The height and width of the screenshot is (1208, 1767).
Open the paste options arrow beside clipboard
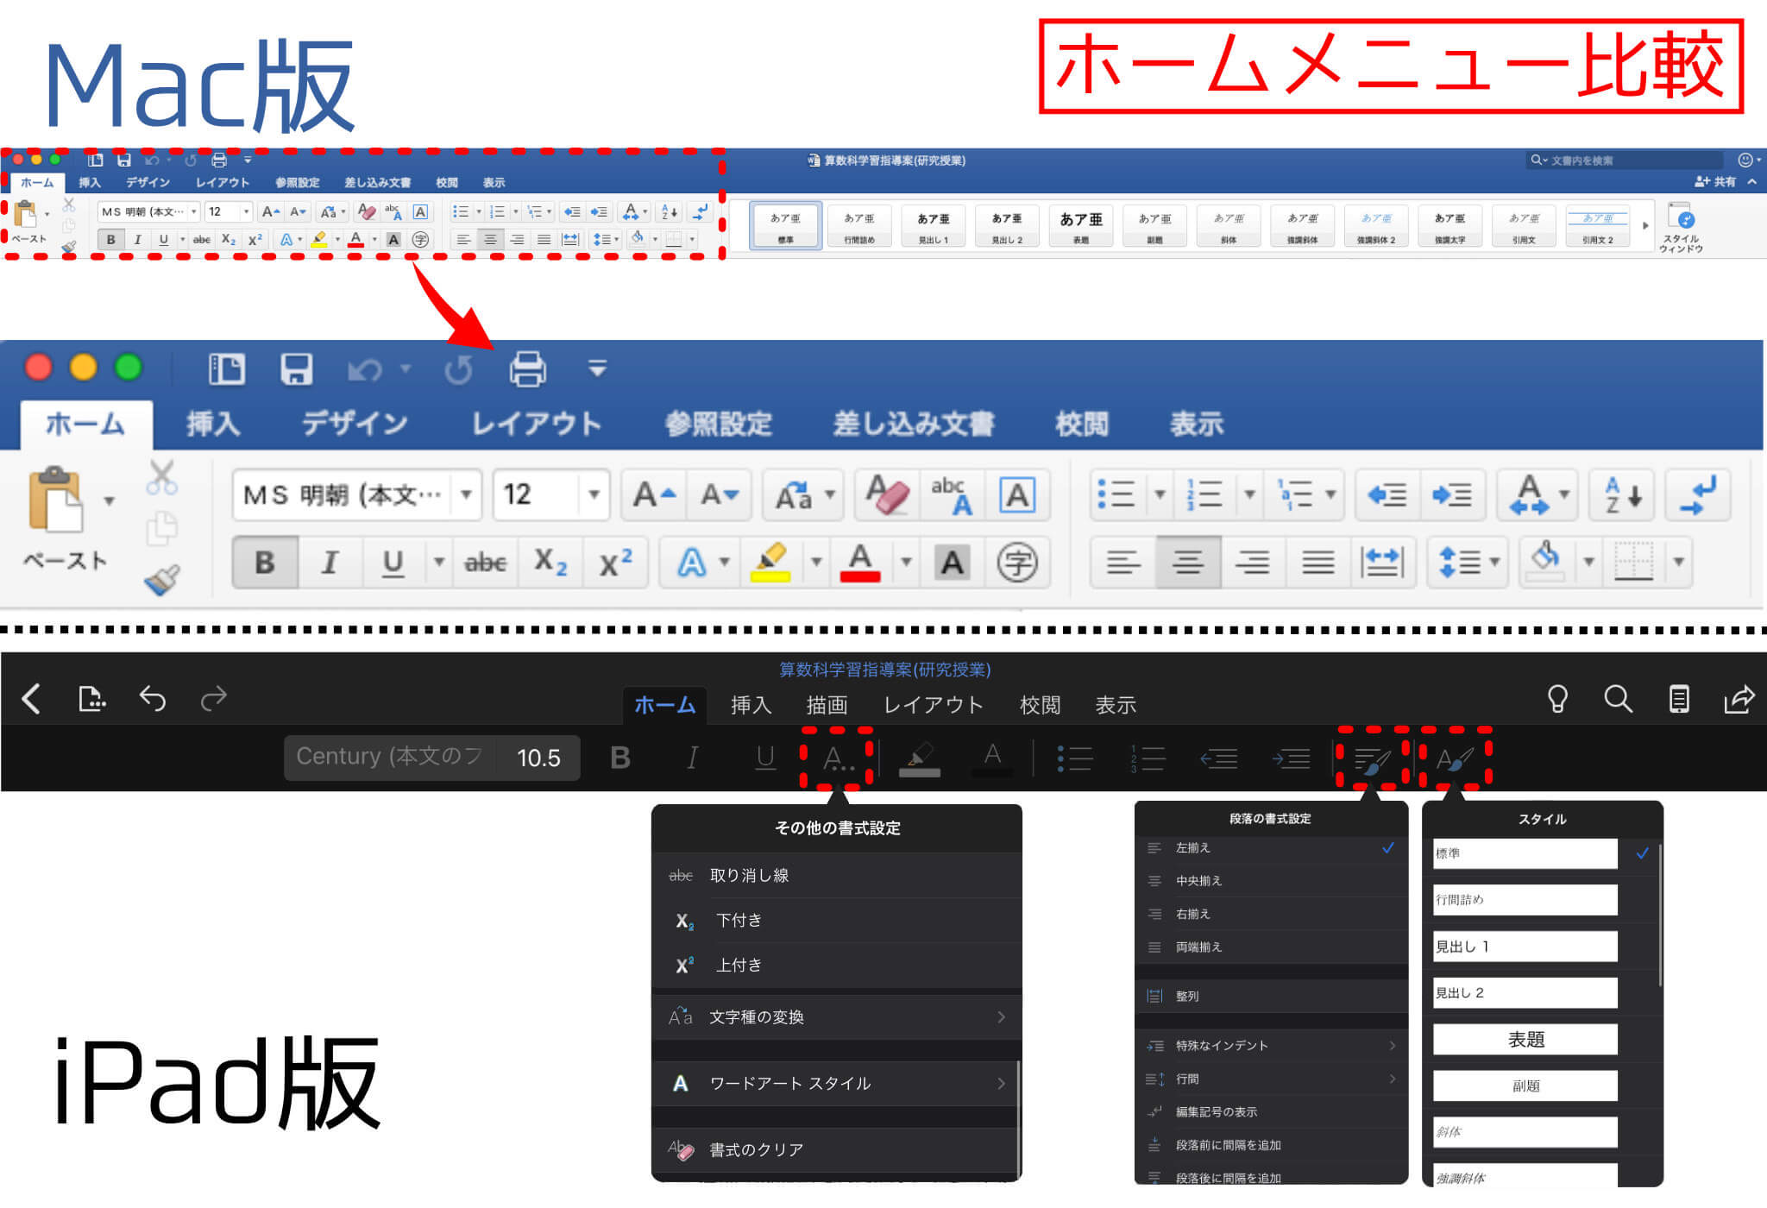(x=109, y=500)
